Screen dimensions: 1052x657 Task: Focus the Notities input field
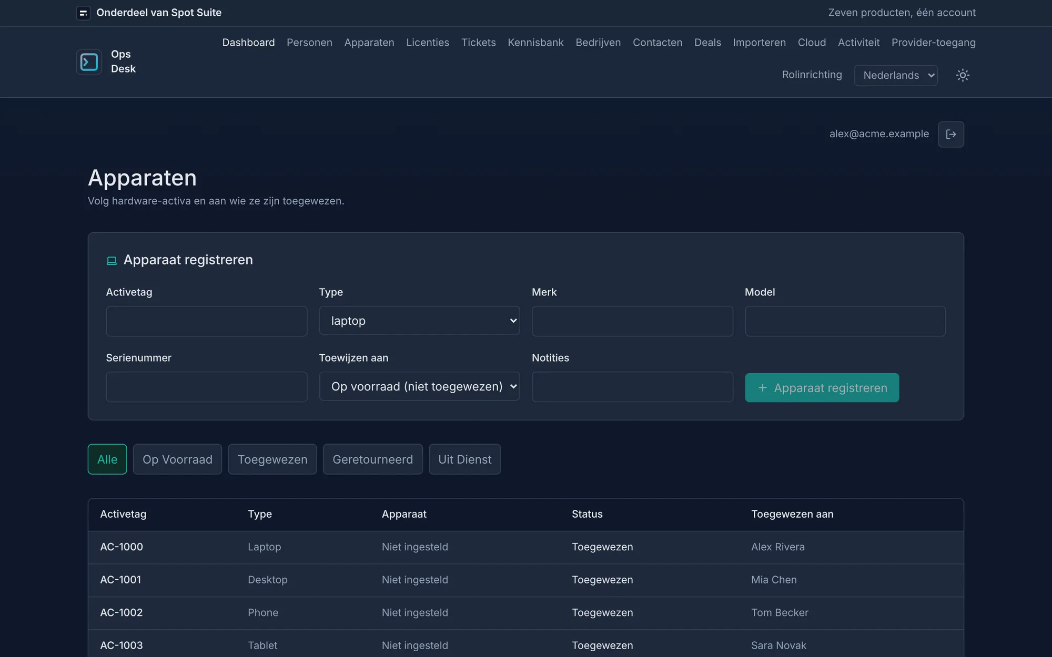[x=632, y=387]
